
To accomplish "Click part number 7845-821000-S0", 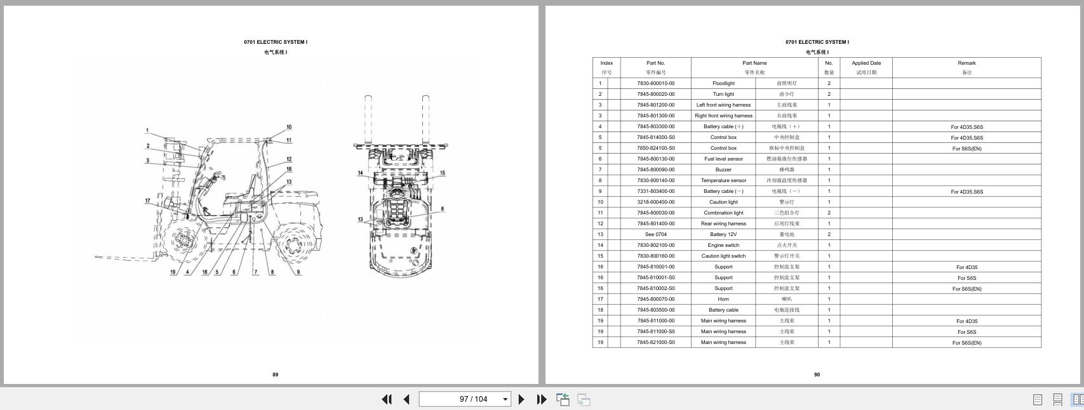I will [x=656, y=342].
